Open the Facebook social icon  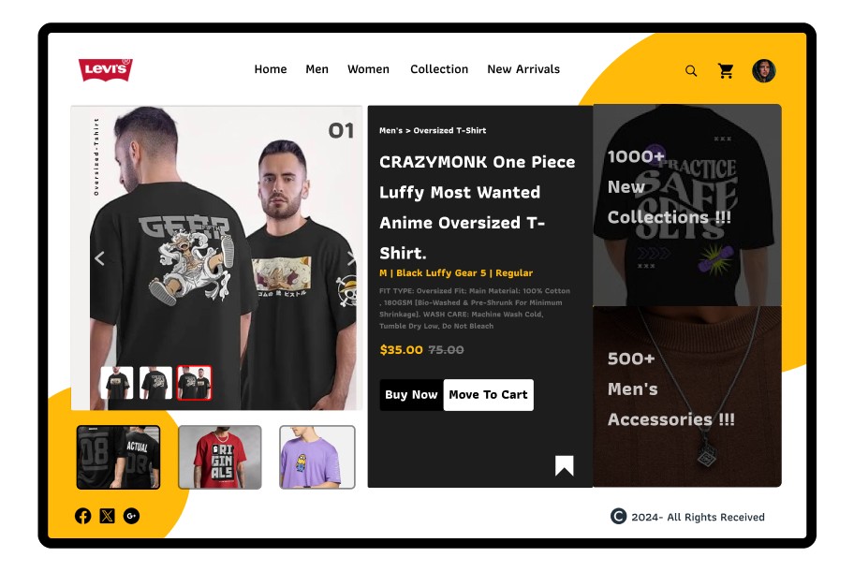tap(82, 516)
